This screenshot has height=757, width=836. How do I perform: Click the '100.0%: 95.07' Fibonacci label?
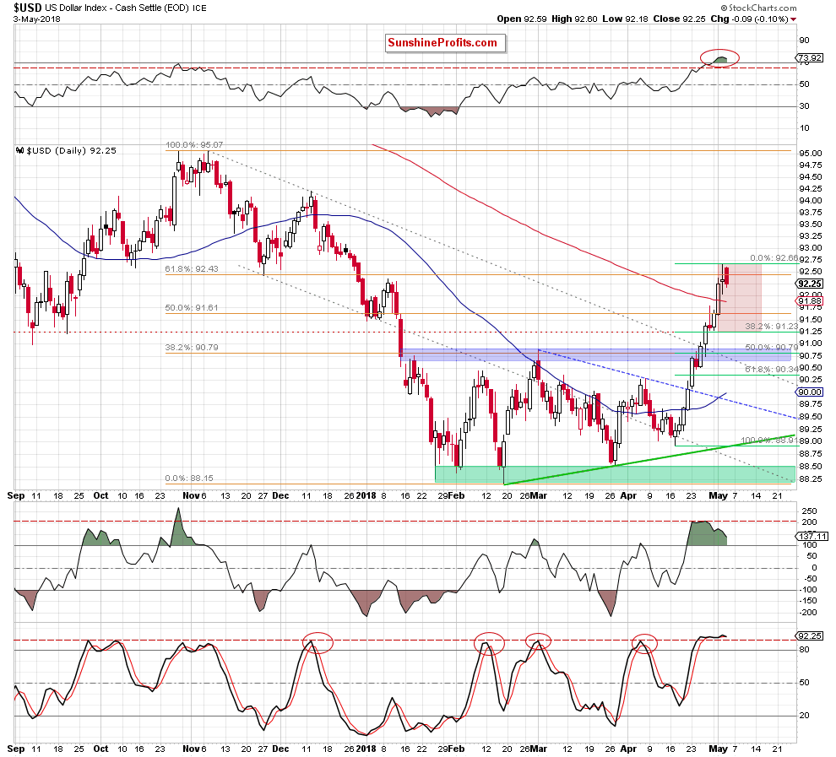click(x=194, y=145)
